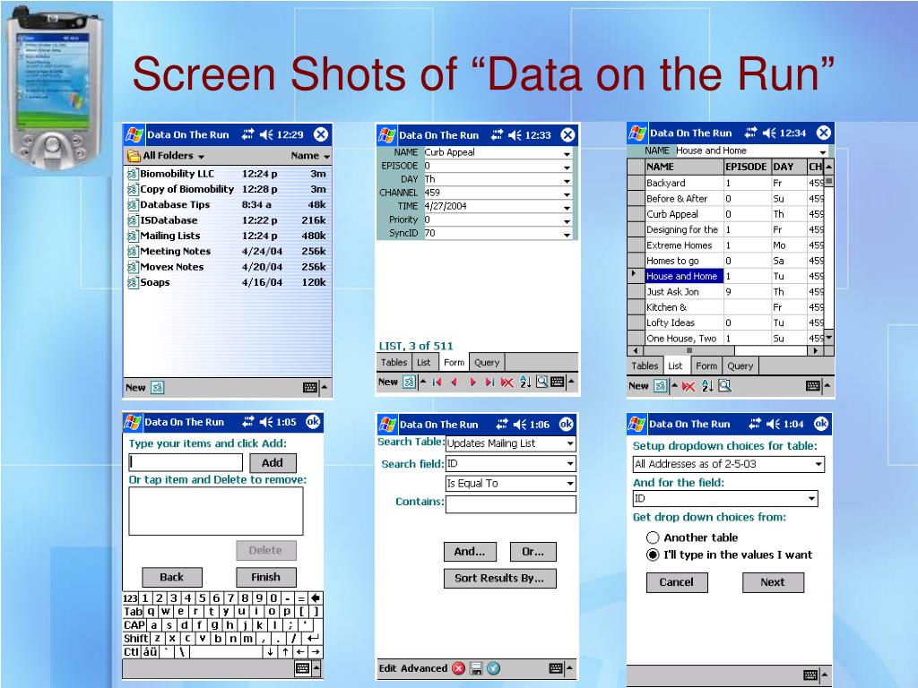Viewport: 918px width, 688px height.
Task: Click the floppy disk save icon in Search window
Action: [x=476, y=668]
